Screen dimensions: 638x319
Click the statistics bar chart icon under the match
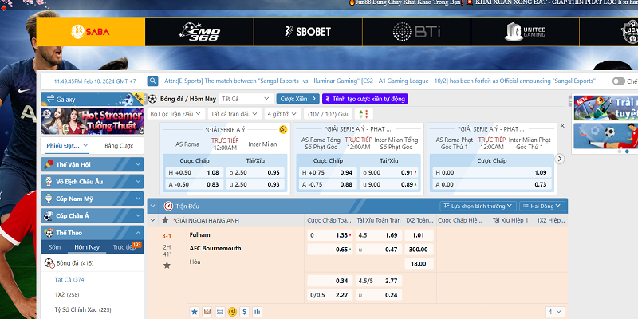click(x=257, y=312)
